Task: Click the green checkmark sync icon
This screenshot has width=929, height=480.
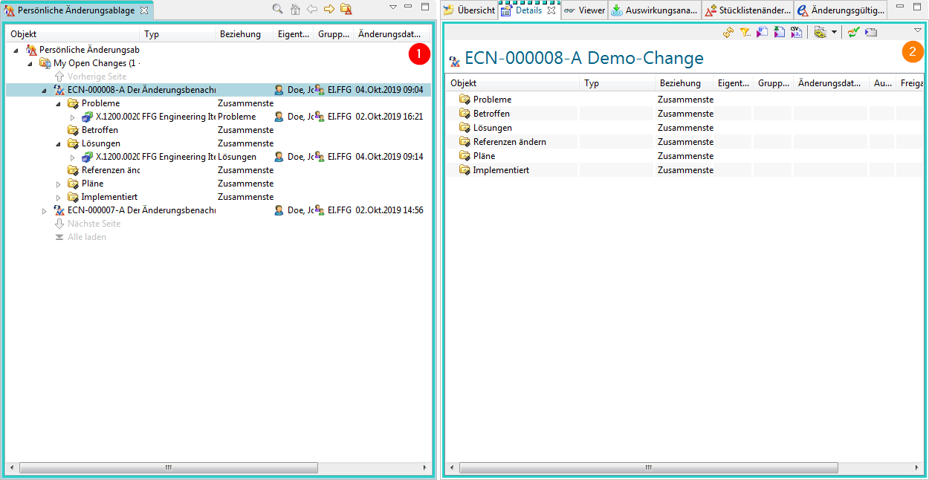Action: 853,33
